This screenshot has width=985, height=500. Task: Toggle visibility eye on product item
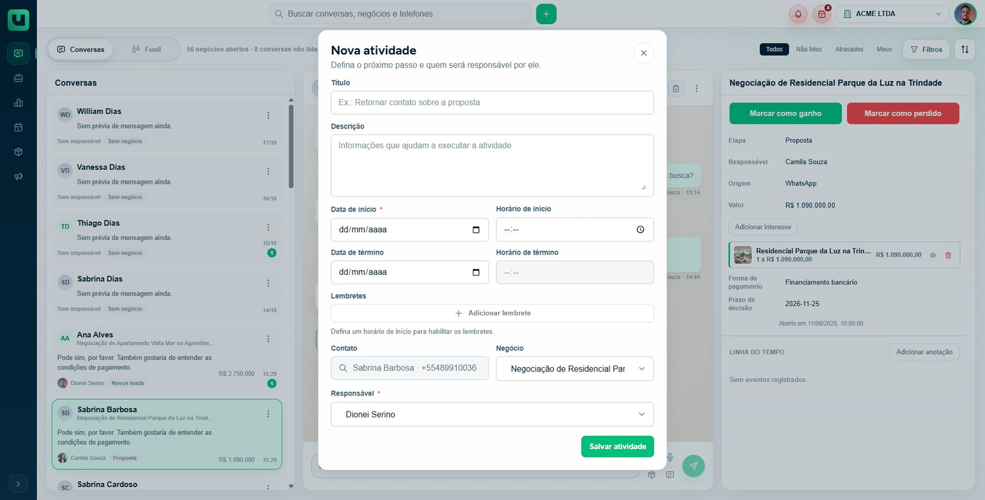tap(933, 255)
